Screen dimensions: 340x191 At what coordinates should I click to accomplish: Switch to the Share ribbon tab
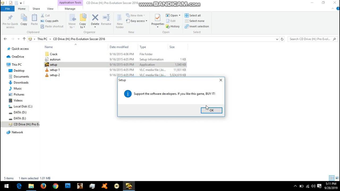[x=36, y=9]
